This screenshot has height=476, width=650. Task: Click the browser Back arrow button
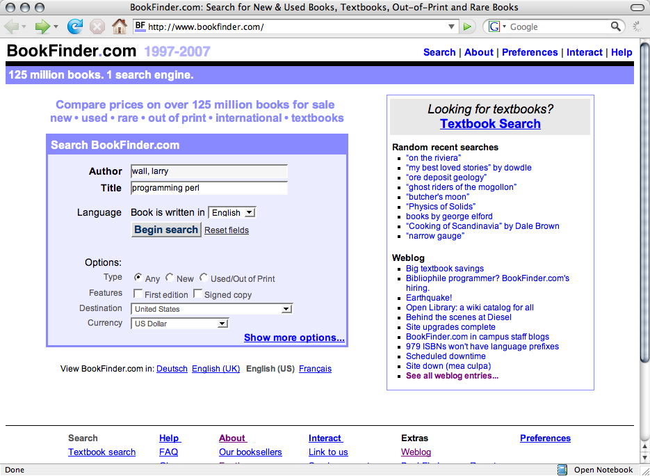click(x=12, y=27)
